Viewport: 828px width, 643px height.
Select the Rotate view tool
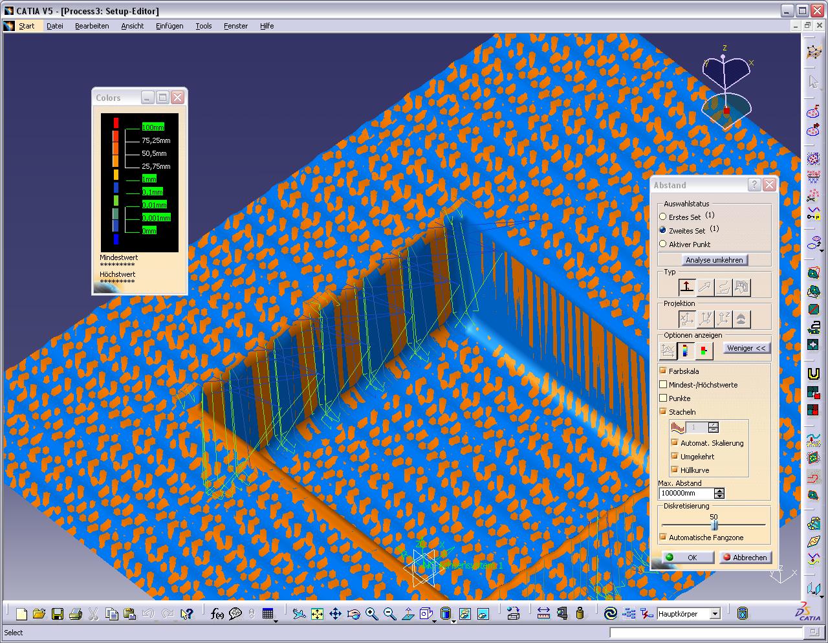pos(353,614)
